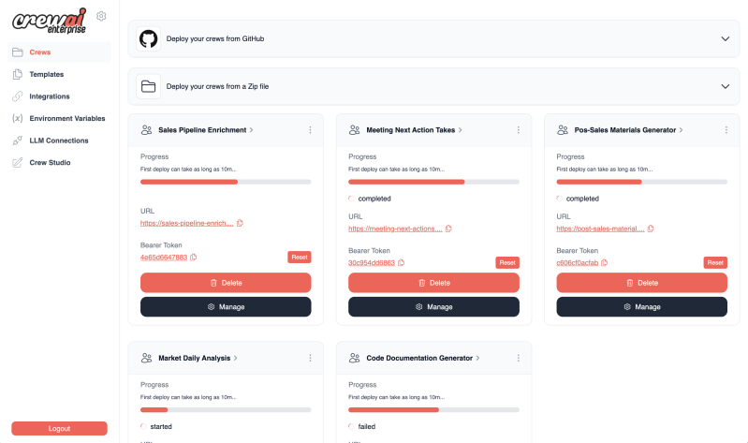Copy the post-sales-material URL

point(651,229)
